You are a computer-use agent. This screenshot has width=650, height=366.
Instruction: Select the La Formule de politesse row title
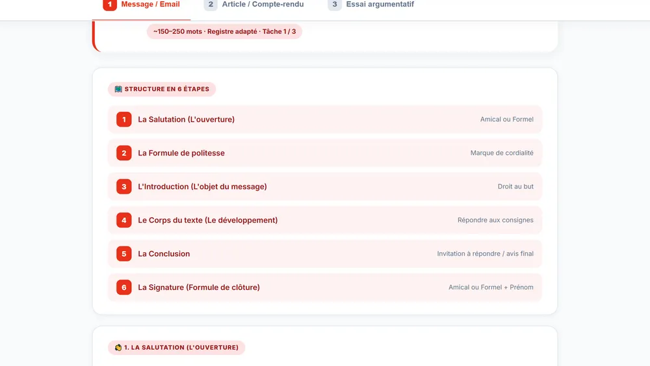pos(181,153)
